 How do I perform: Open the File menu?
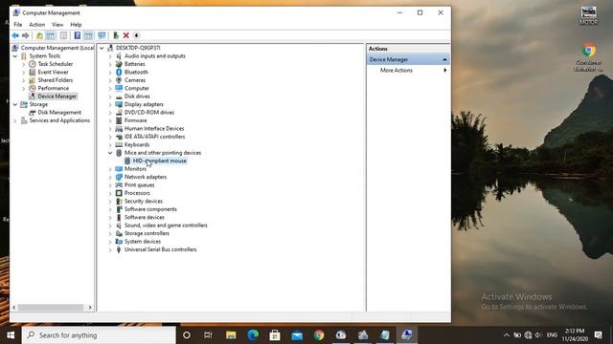pyautogui.click(x=18, y=25)
